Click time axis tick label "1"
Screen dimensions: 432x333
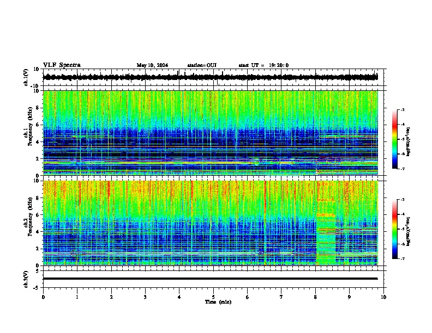tap(77, 297)
